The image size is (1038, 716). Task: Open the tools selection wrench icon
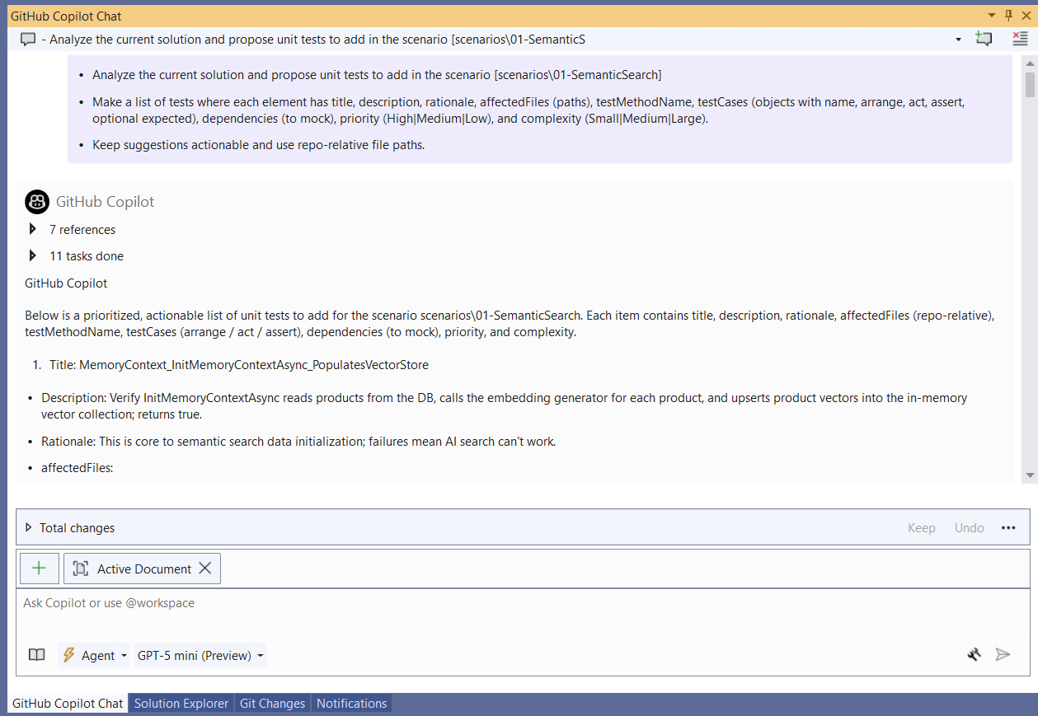(x=974, y=655)
